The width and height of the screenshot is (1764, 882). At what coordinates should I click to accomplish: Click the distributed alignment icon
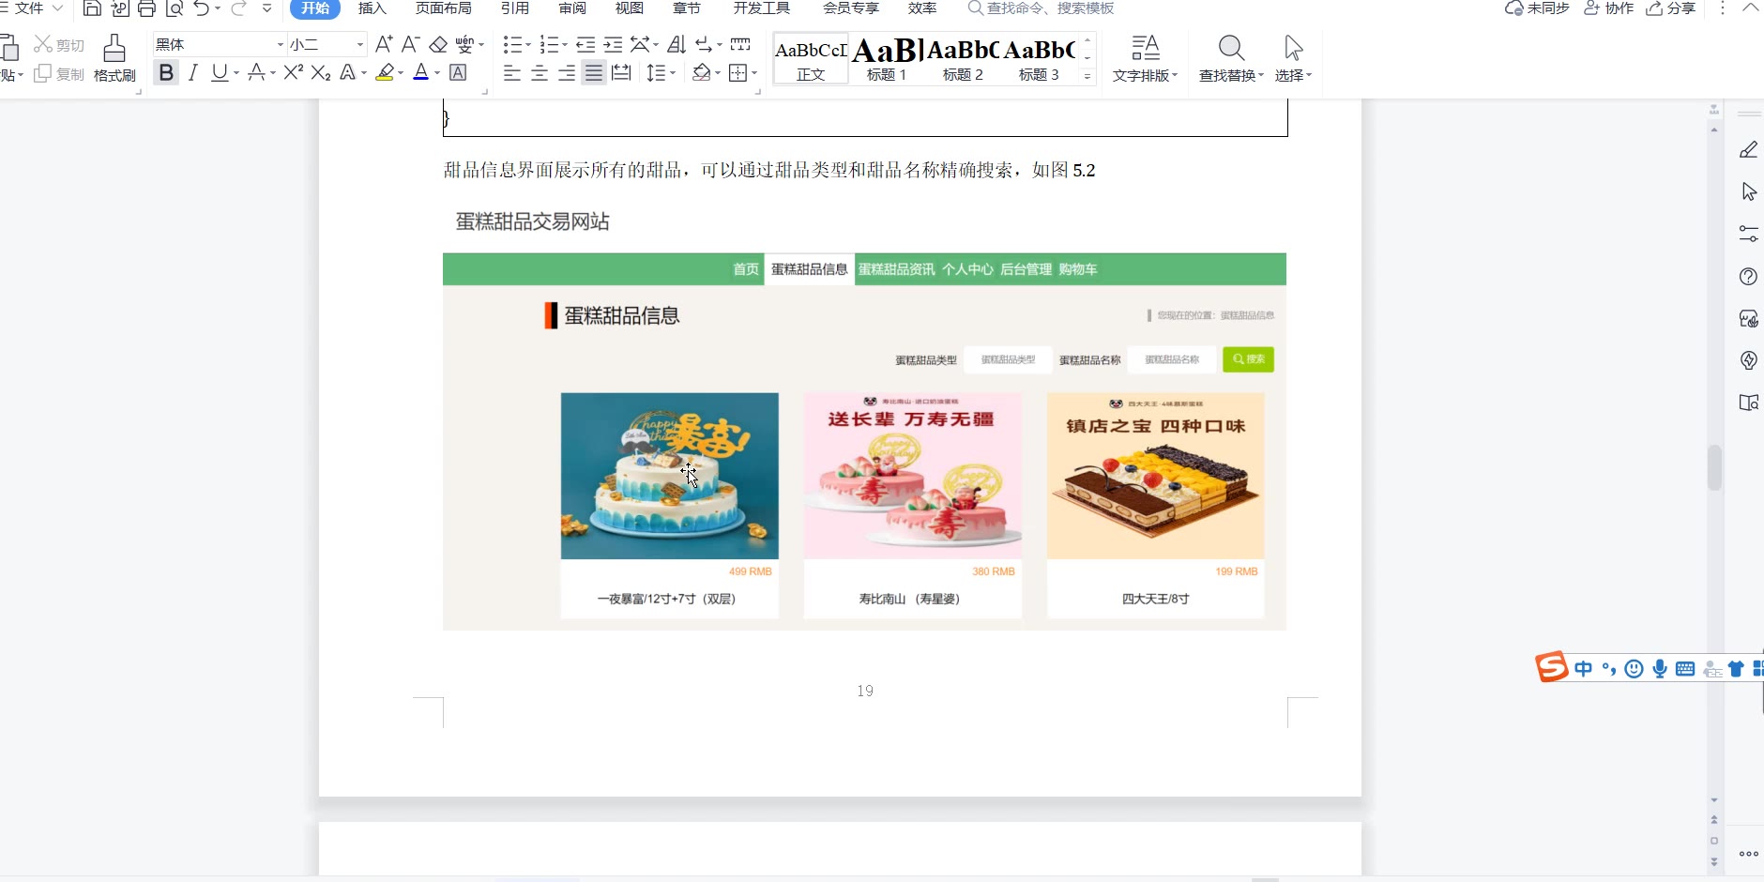621,73
